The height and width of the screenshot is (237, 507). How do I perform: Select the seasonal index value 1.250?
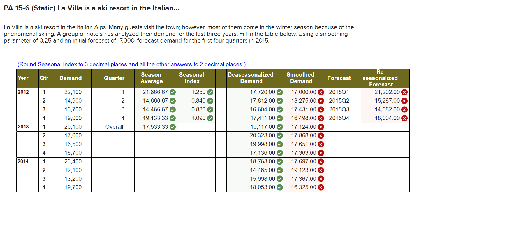pos(198,92)
